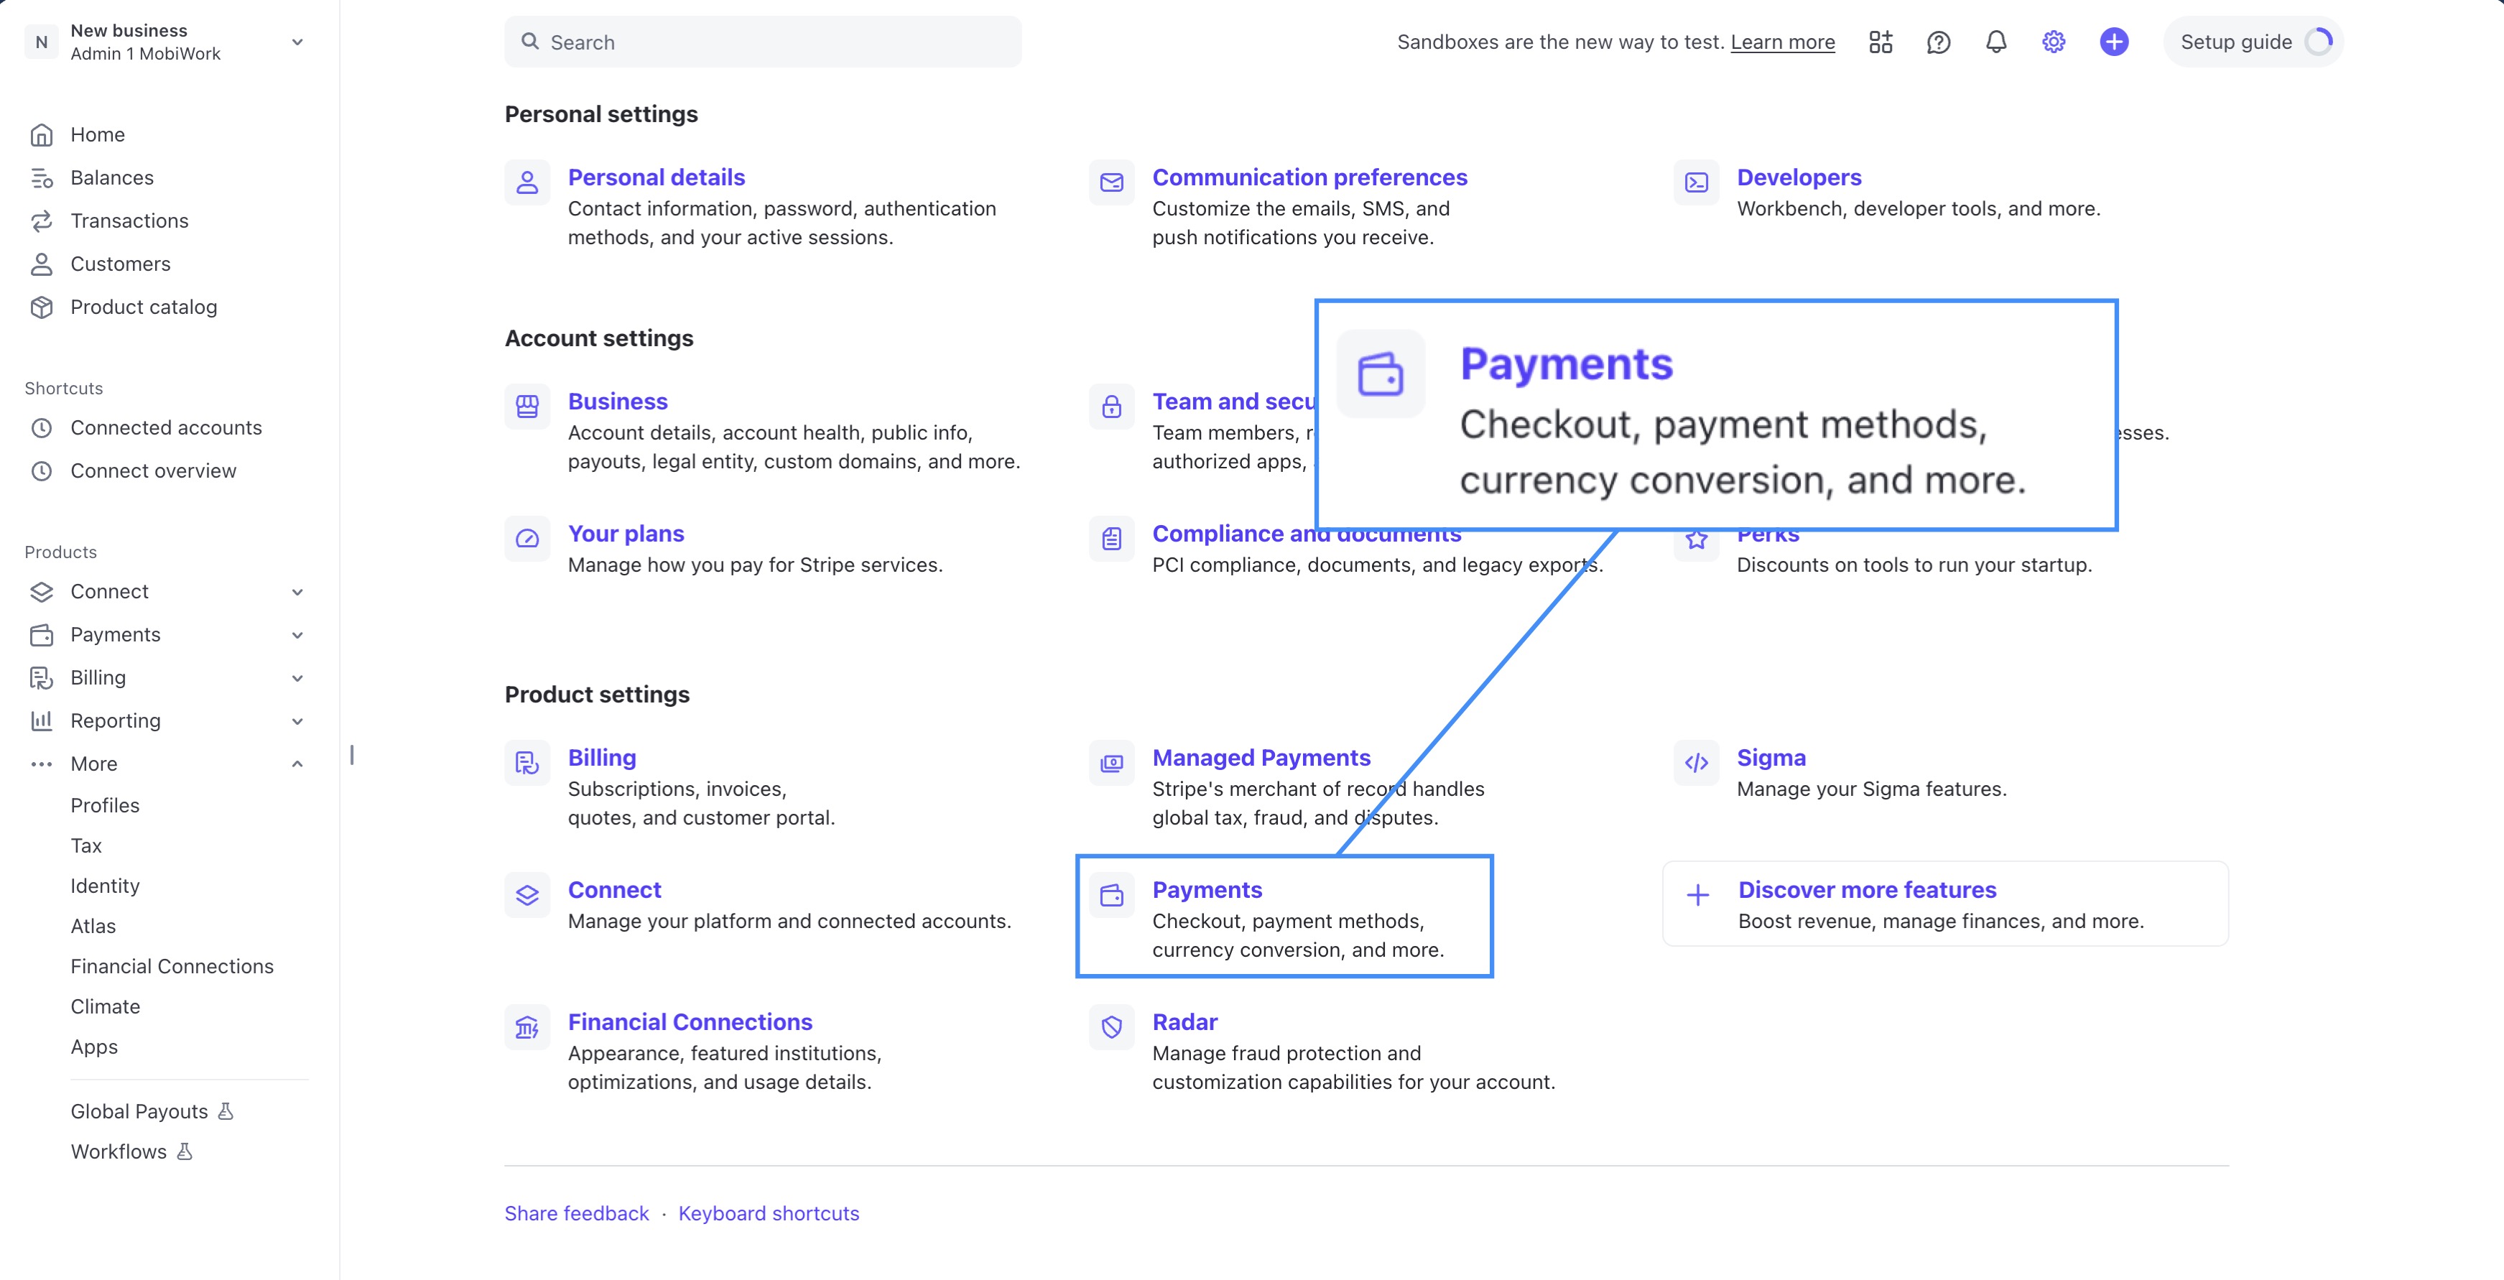2504x1280 pixels.
Task: Click the Search input field
Action: tap(763, 42)
